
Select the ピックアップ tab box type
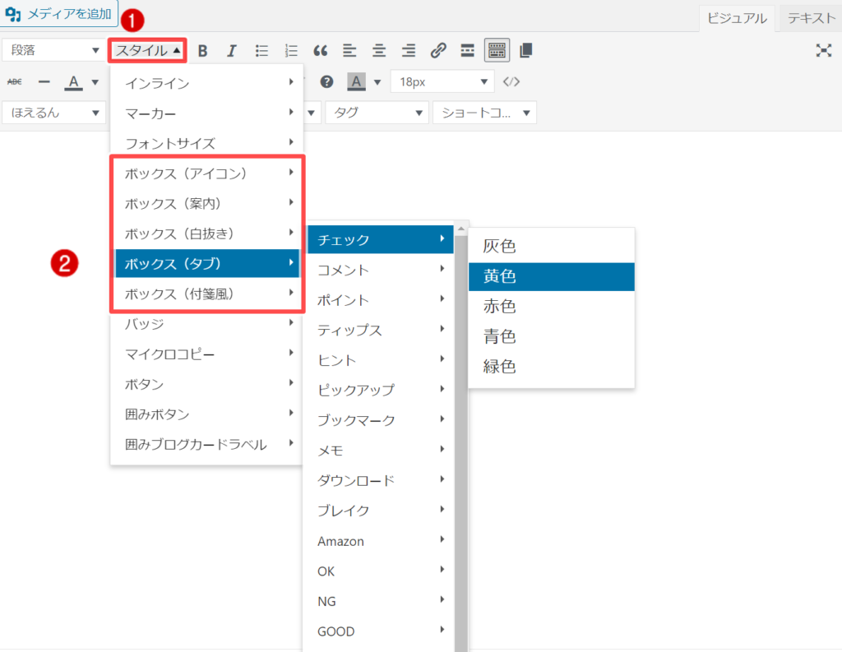(380, 390)
